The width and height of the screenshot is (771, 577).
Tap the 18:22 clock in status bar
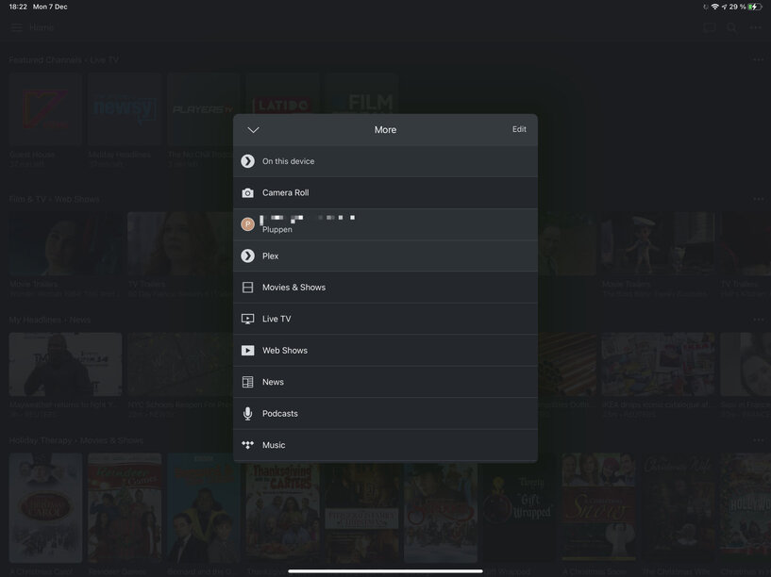click(18, 7)
